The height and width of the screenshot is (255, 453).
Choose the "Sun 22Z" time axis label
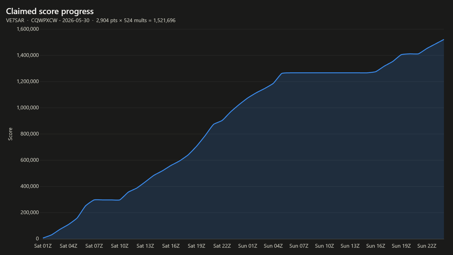(427, 246)
